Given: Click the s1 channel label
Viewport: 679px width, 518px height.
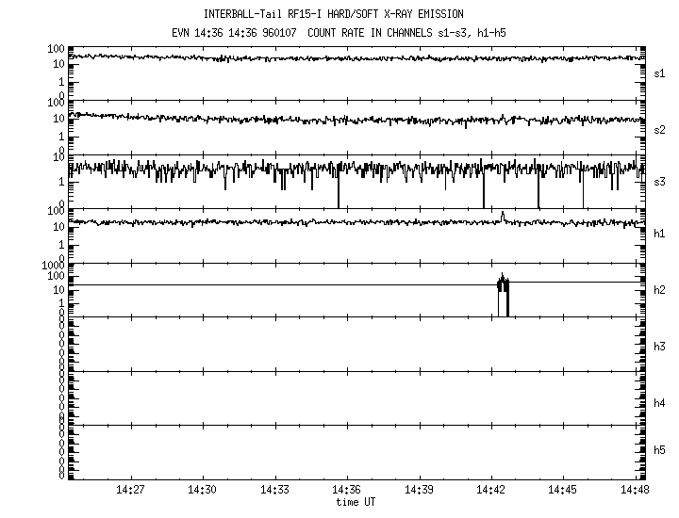Looking at the screenshot, I should (x=660, y=73).
